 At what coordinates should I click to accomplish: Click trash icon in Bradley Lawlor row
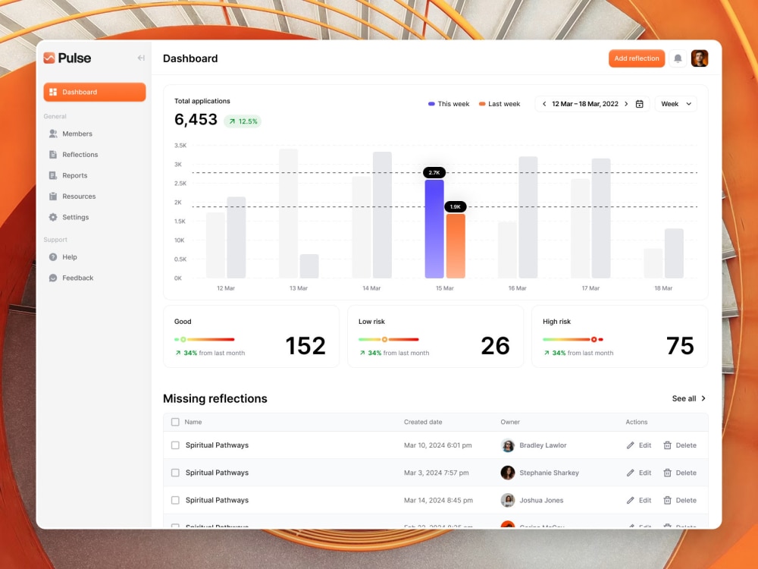coord(667,445)
